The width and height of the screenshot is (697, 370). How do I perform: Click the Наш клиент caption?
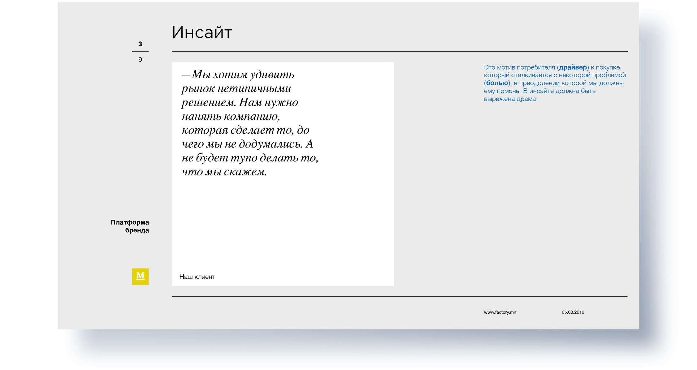pos(197,277)
